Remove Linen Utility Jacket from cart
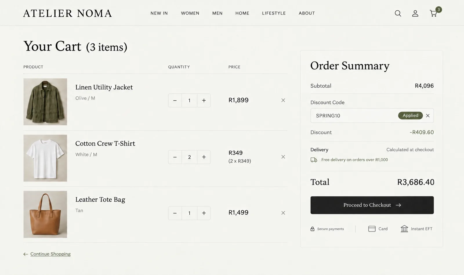Viewport: 464px width, 275px height. [x=283, y=100]
